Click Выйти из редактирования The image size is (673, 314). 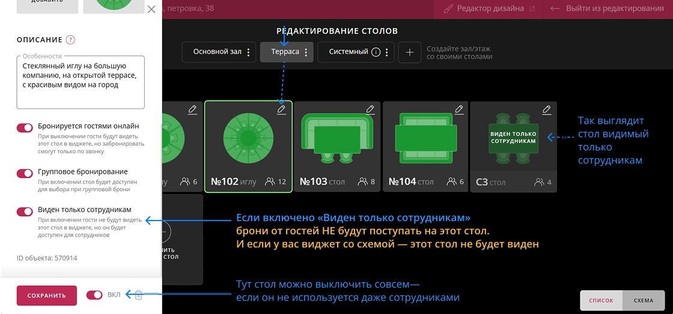(607, 8)
